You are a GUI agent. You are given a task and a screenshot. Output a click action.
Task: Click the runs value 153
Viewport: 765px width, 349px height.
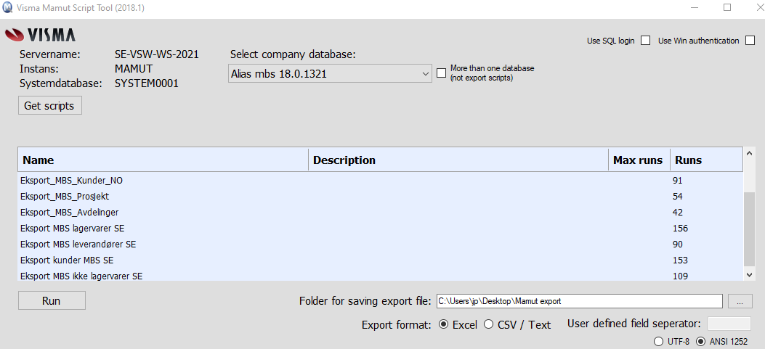[x=680, y=260]
